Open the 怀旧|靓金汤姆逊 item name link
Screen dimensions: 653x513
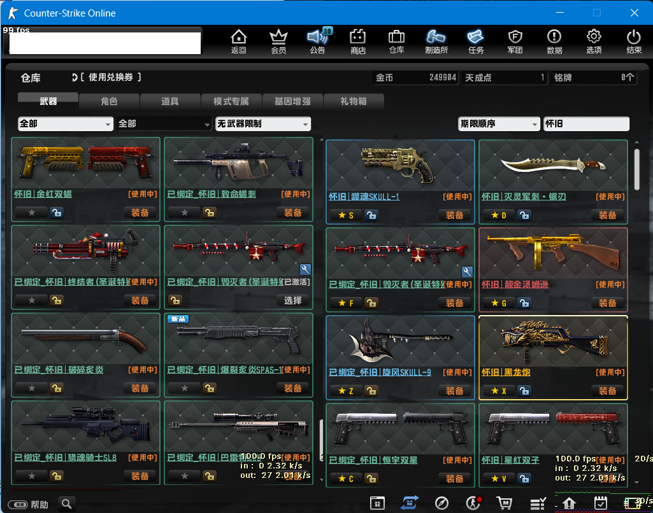515,284
